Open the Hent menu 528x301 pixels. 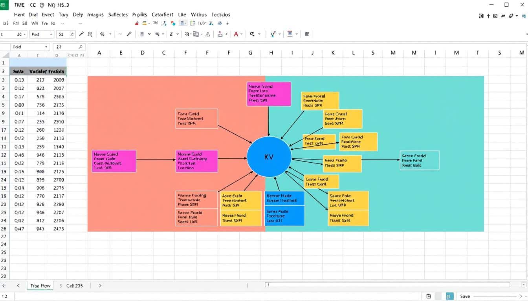[19, 15]
